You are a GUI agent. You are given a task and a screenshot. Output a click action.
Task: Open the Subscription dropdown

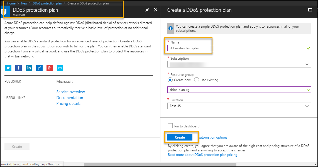click(239, 64)
